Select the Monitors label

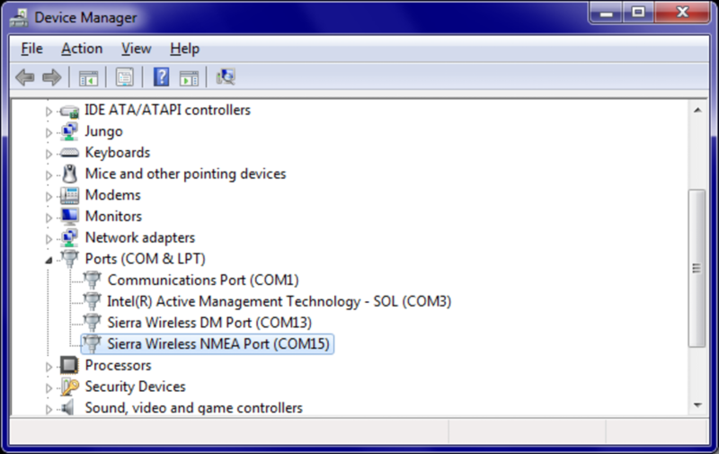coord(113,217)
